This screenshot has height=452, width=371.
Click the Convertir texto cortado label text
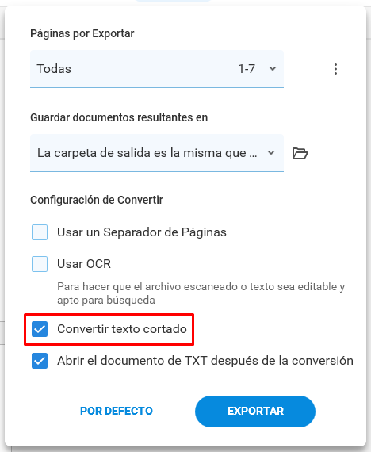coord(122,329)
